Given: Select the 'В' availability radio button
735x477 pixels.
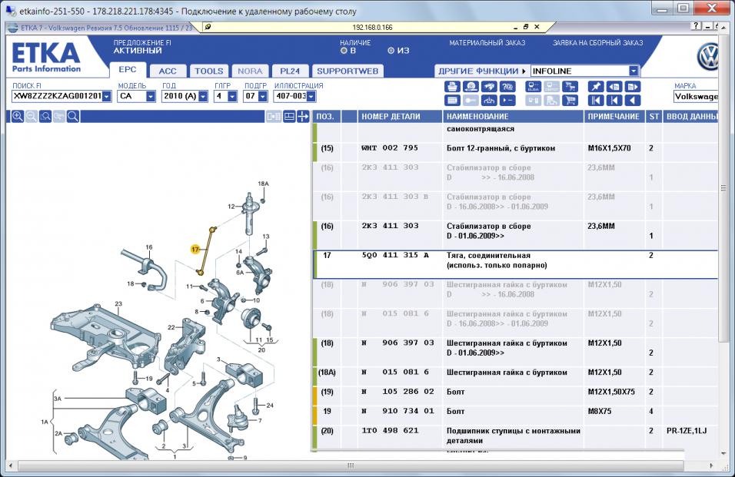Looking at the screenshot, I should 344,51.
